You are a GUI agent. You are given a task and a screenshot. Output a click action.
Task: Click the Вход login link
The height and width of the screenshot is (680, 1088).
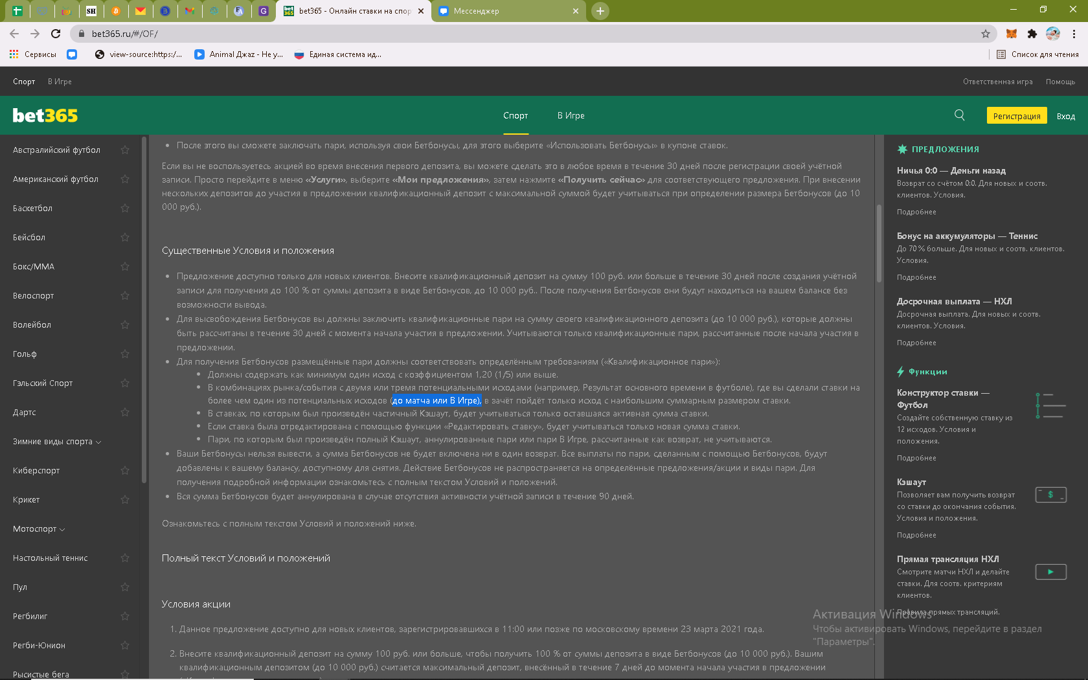[1065, 117]
